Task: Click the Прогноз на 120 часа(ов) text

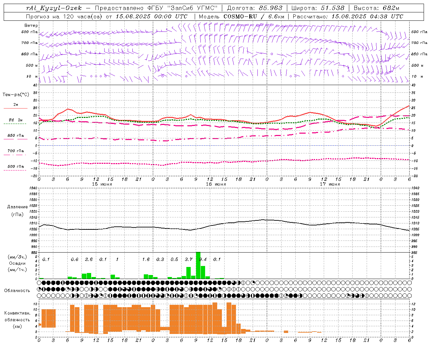Action: [x=65, y=16]
